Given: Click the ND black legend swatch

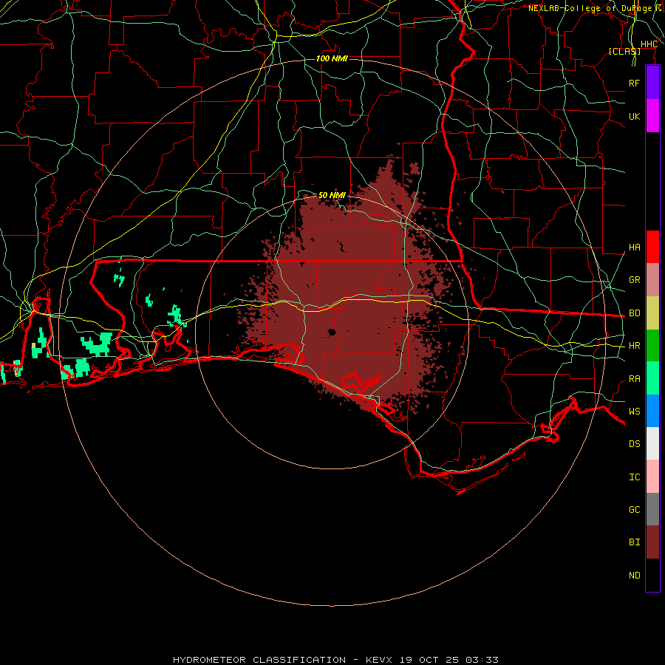Looking at the screenshot, I should click(652, 575).
